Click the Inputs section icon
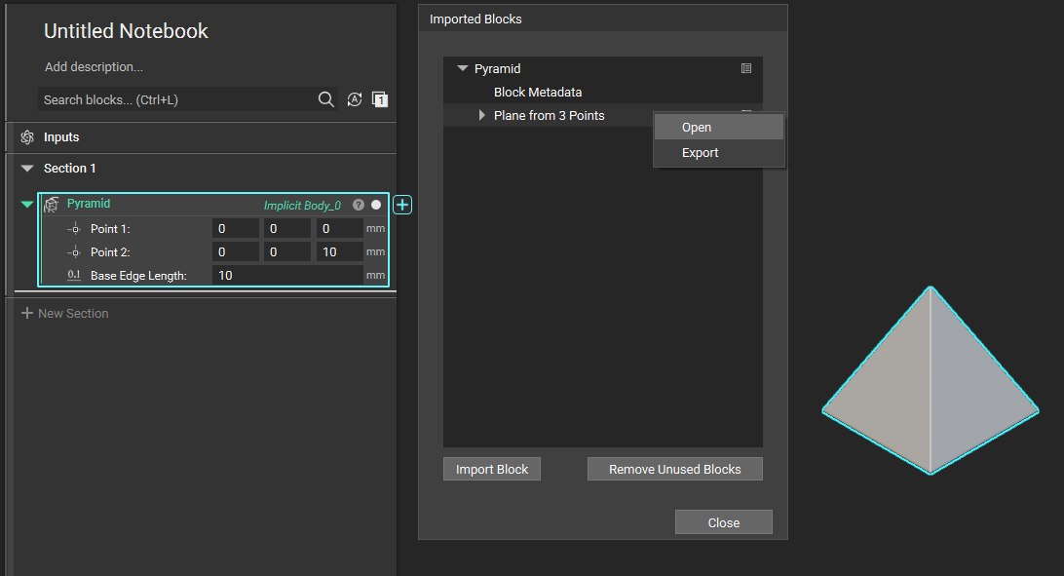 pyautogui.click(x=27, y=137)
